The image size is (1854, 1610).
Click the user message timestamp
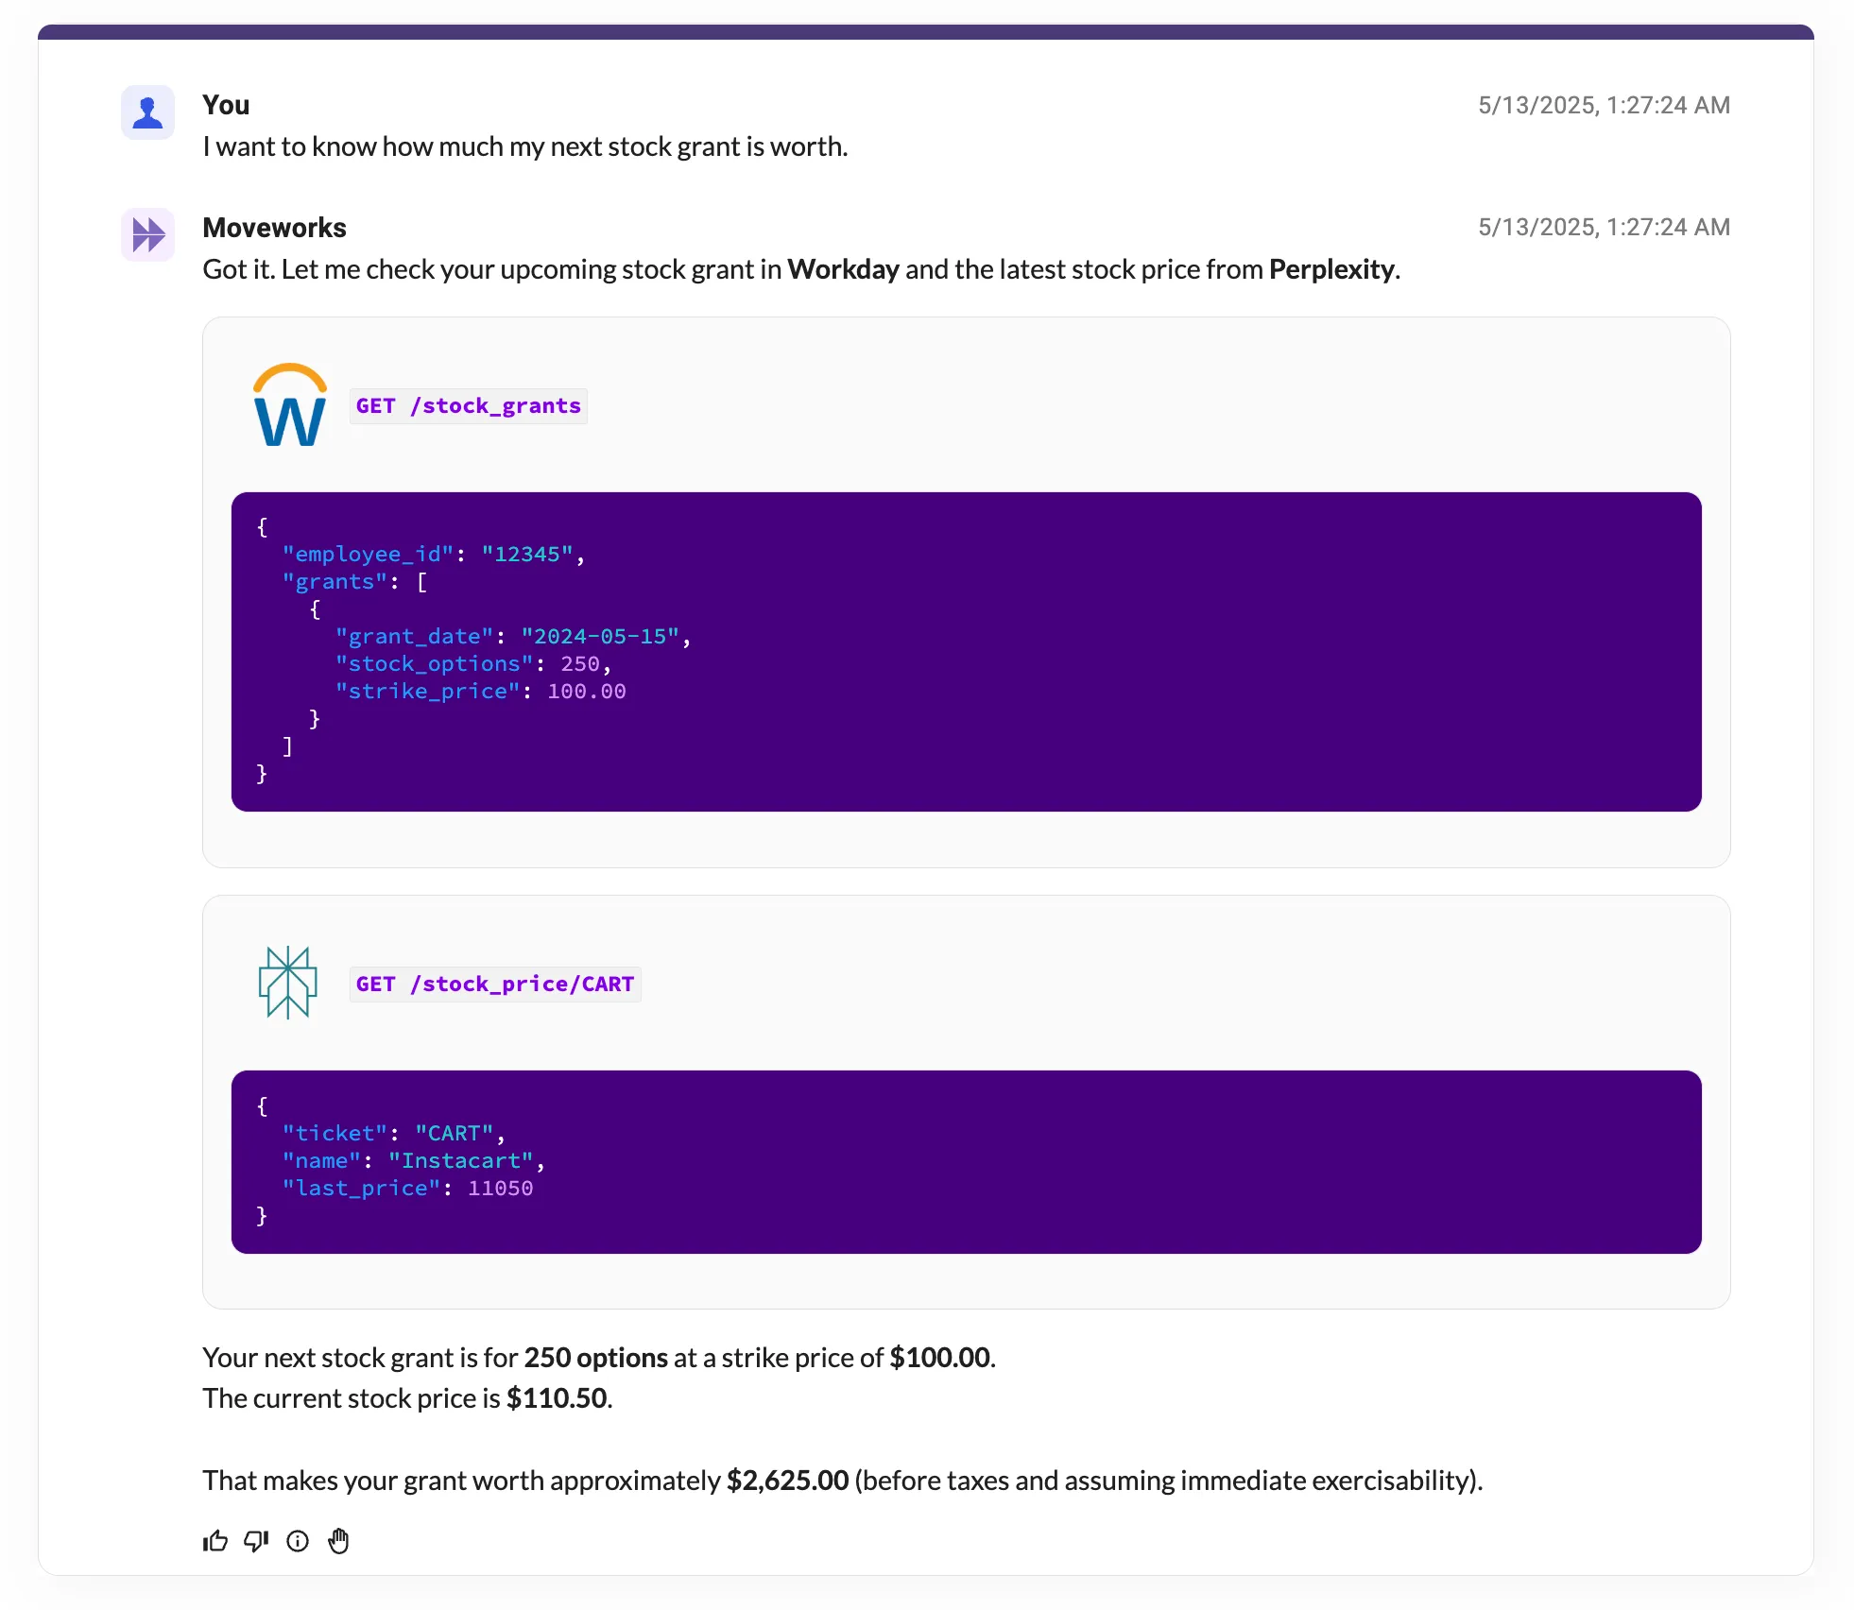coord(1604,105)
